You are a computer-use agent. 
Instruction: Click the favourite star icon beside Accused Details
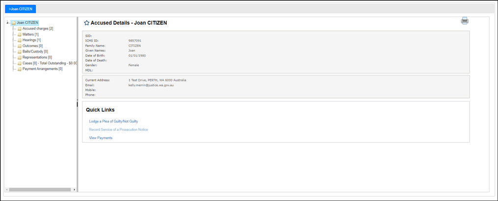click(x=86, y=23)
